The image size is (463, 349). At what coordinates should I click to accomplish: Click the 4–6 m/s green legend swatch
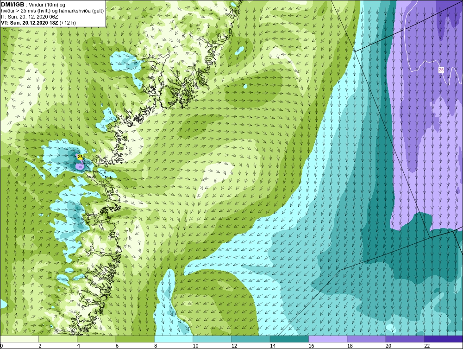pos(97,339)
